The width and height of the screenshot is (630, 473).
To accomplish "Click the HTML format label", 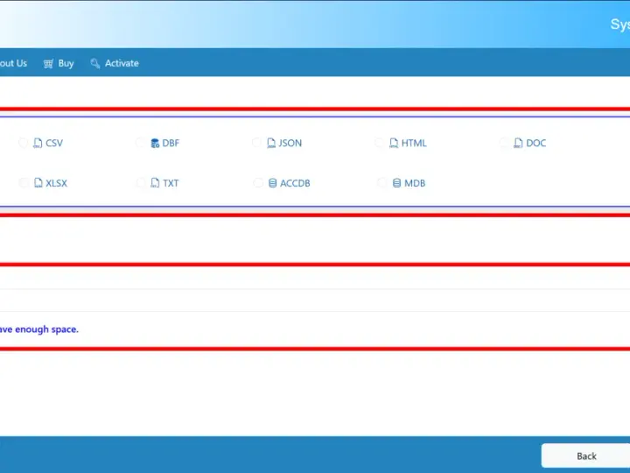I will pyautogui.click(x=414, y=143).
